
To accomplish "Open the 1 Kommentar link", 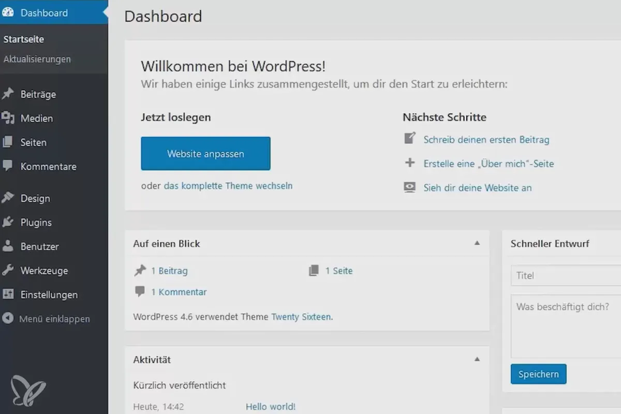I will coord(179,292).
